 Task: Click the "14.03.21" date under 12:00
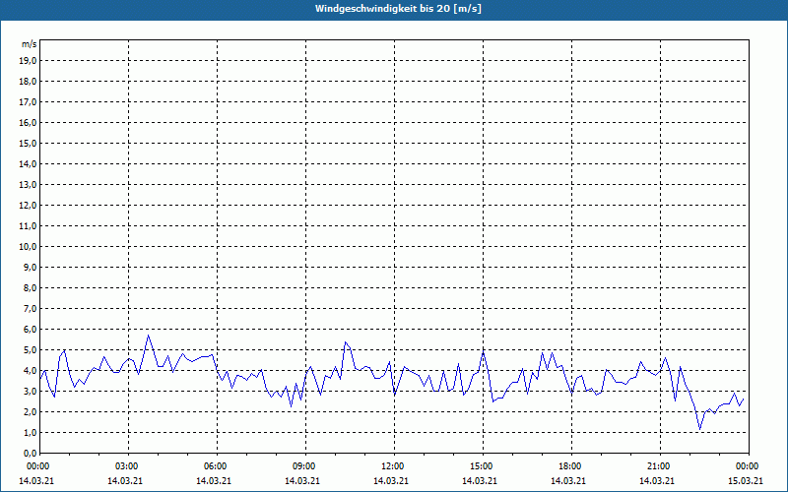tap(390, 480)
